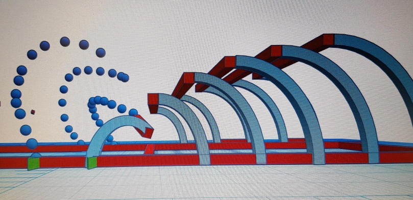Select the tiny floating red cube
Viewport: 413px width, 200px height.
click(x=33, y=112)
